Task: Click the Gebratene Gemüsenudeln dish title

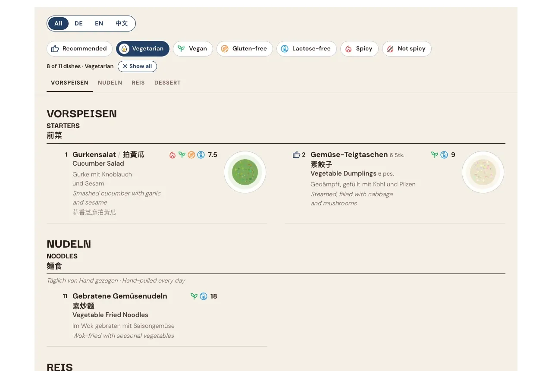Action: point(120,296)
